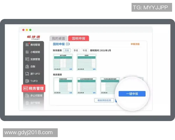The image size is (175, 140).
Task: Click the 财务报表 section label
Action: click(x=57, y=50)
